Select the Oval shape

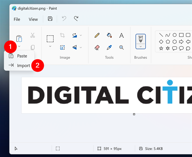175,35
